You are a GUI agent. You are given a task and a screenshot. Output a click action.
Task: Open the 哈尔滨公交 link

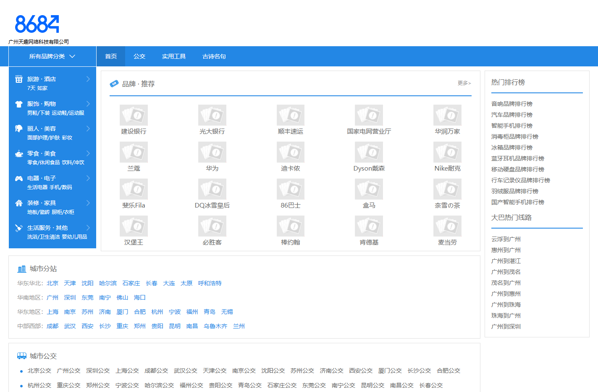tap(159, 385)
